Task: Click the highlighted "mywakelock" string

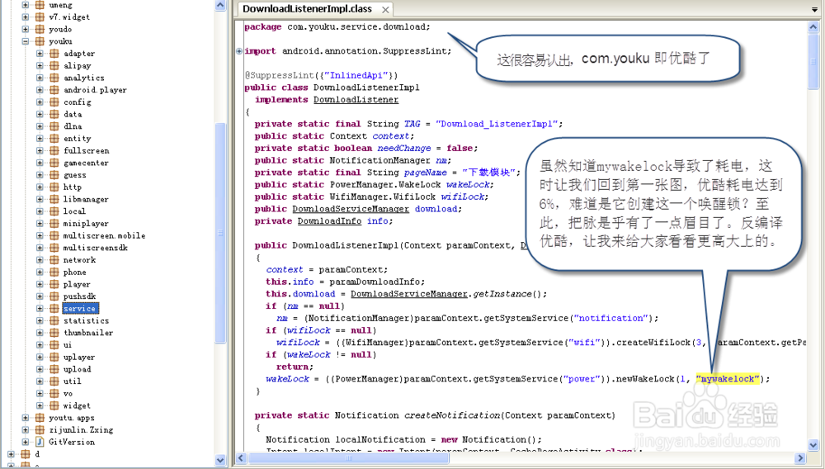Action: [x=728, y=379]
